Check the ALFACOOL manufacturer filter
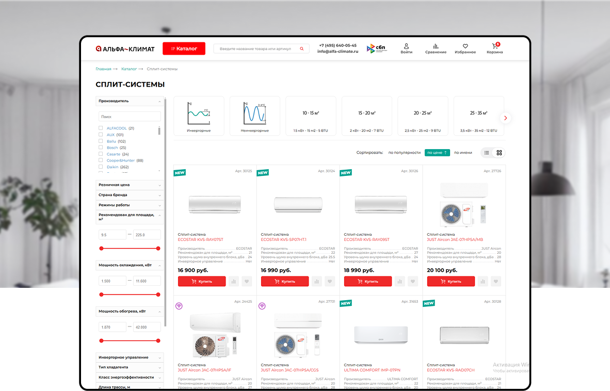Screen dimensions: 610x391 coord(101,128)
